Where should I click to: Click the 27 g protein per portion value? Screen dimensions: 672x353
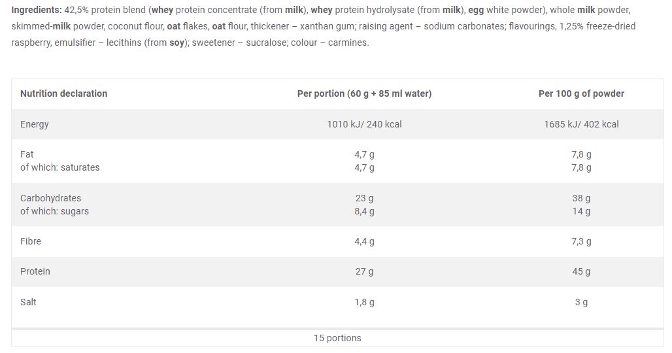click(364, 271)
